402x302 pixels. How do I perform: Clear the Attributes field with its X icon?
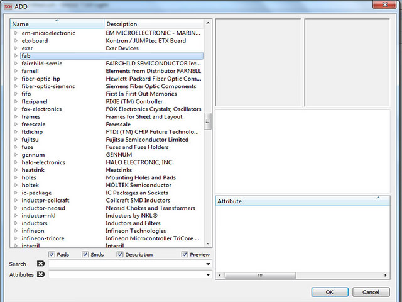pos(41,274)
